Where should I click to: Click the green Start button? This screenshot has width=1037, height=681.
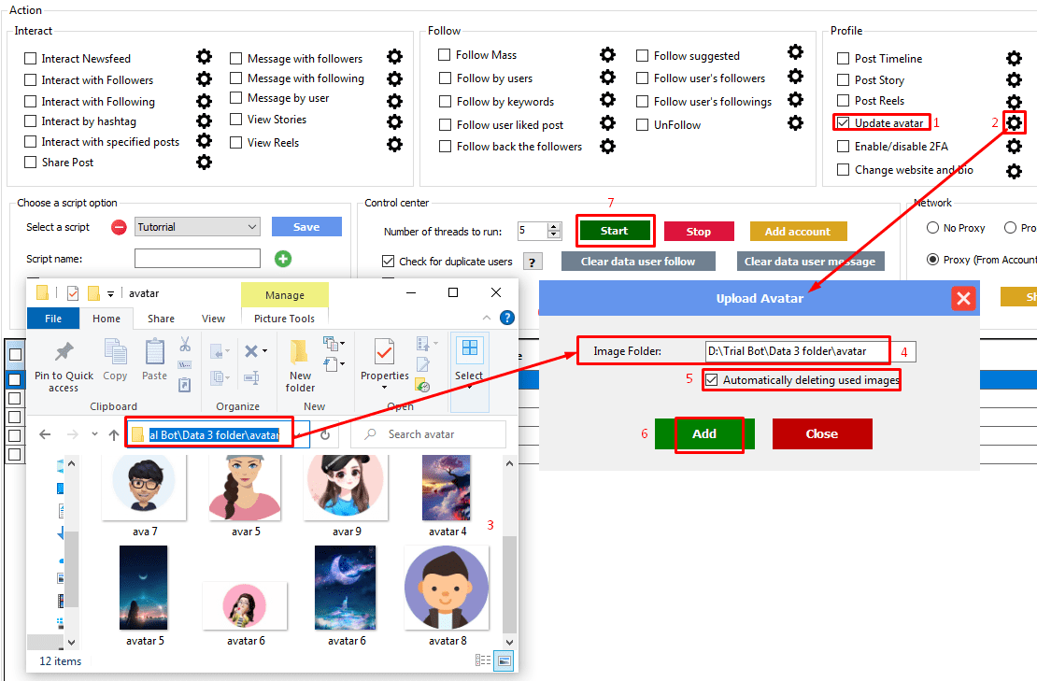click(x=614, y=231)
